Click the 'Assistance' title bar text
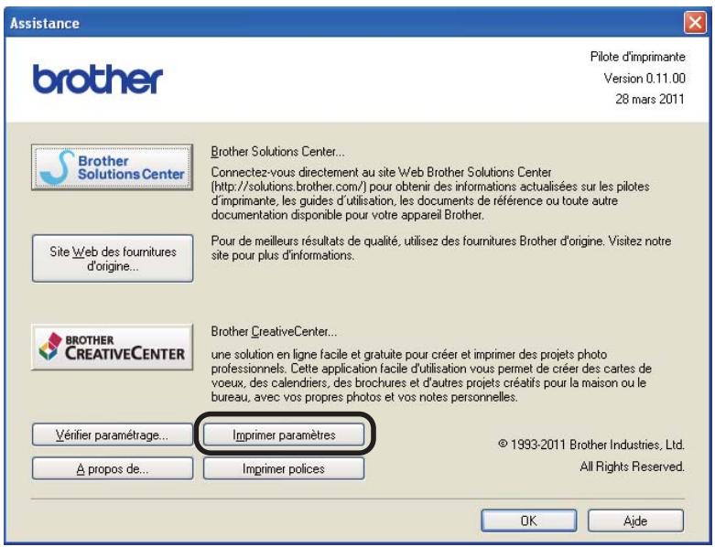This screenshot has width=715, height=547. tap(45, 23)
